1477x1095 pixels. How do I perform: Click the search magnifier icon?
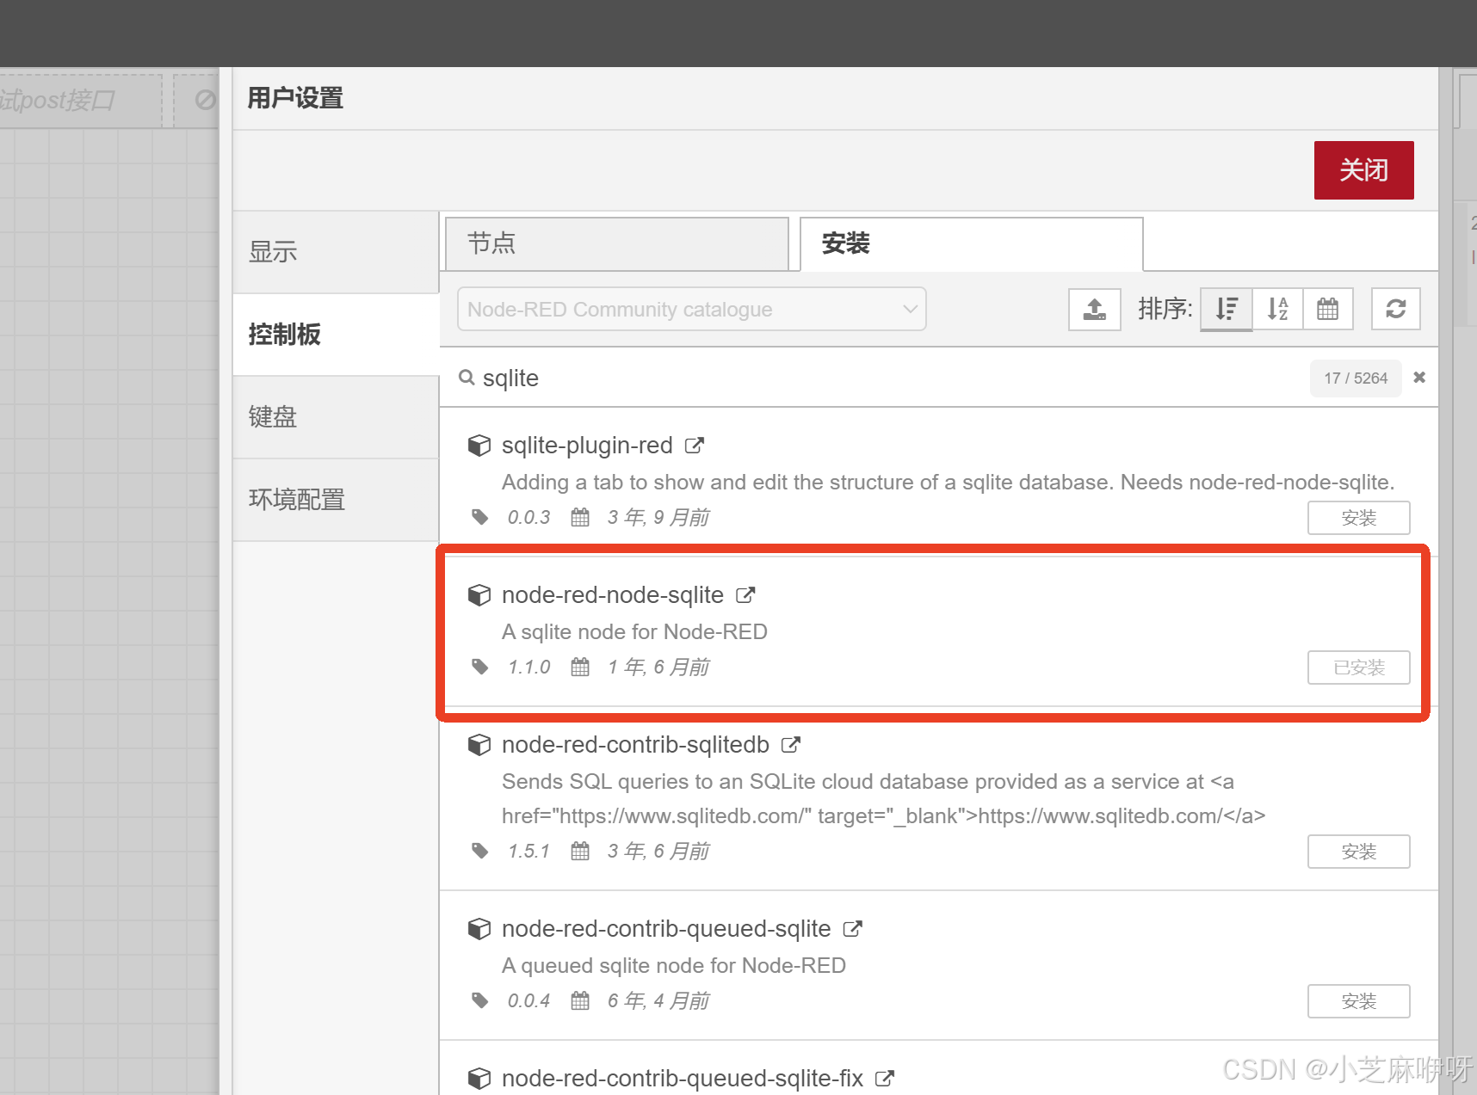point(467,378)
